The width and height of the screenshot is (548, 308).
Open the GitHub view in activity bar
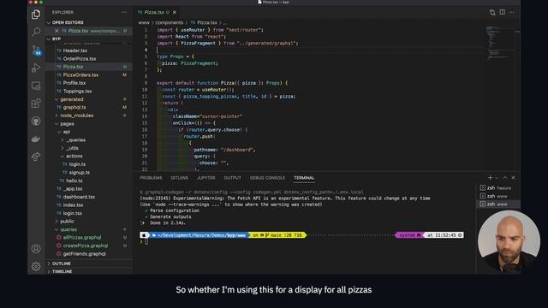tap(36, 121)
